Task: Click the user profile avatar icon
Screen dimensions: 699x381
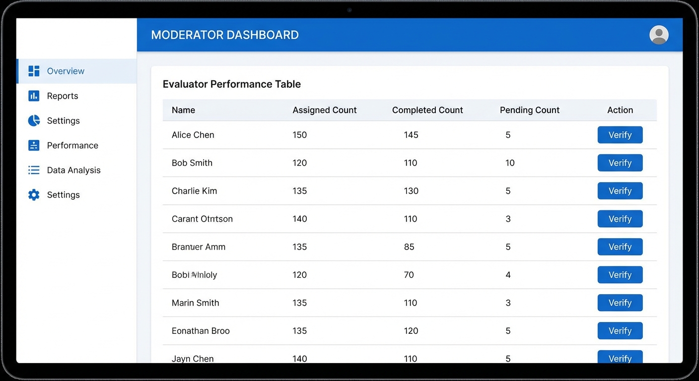Action: (x=659, y=35)
